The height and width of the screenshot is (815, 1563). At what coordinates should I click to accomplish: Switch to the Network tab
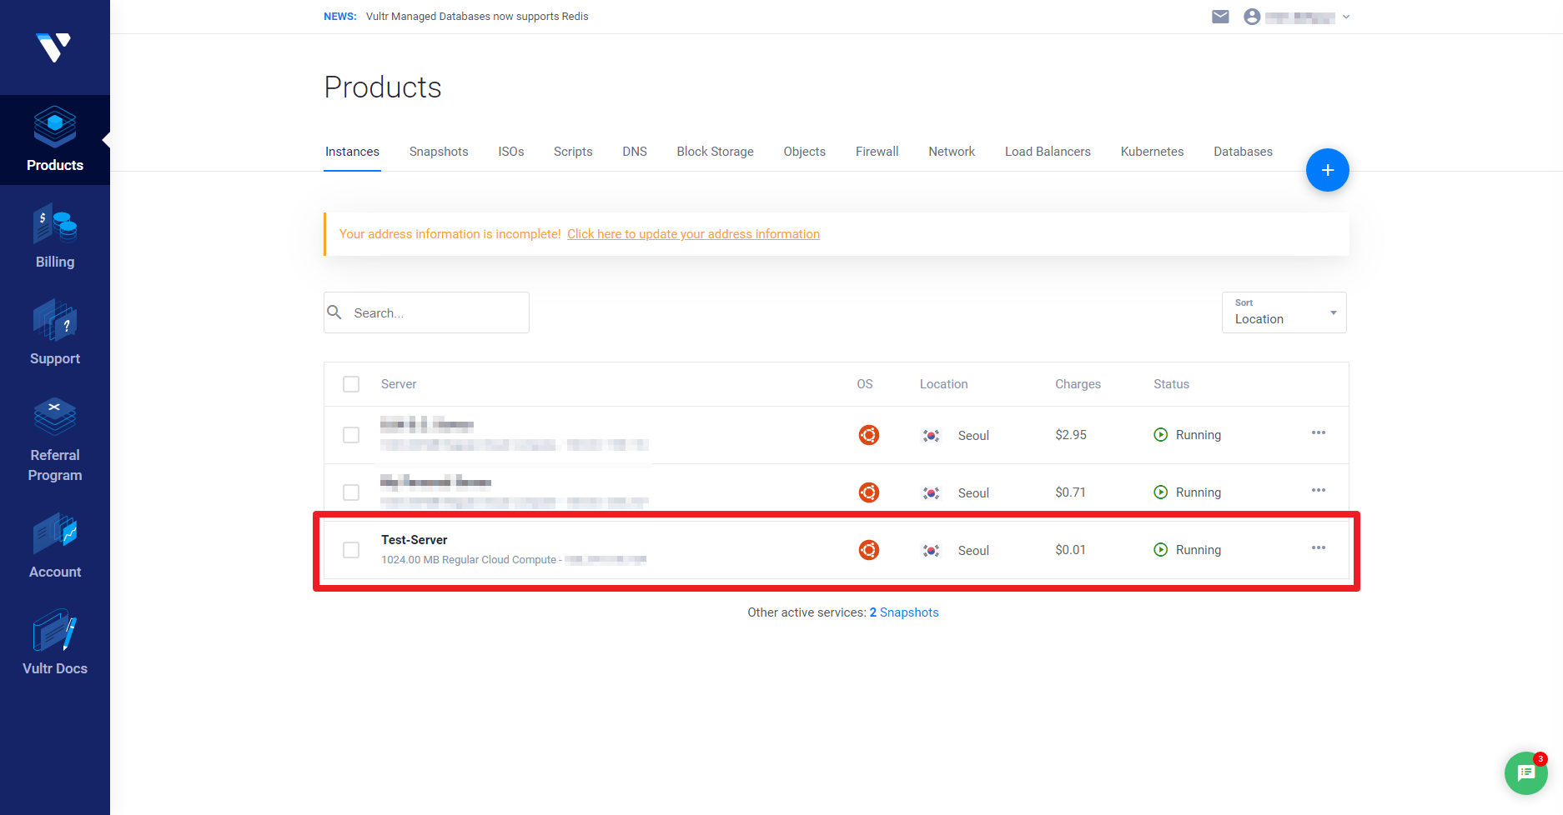pyautogui.click(x=952, y=152)
